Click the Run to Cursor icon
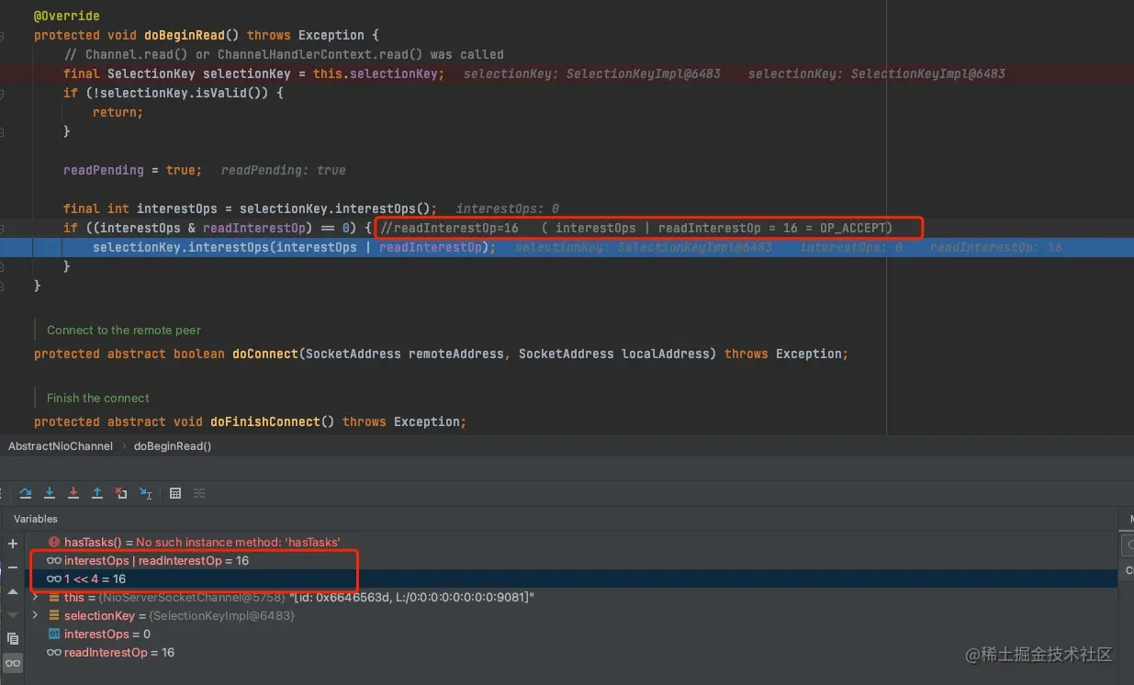Image resolution: width=1134 pixels, height=685 pixels. 145,493
